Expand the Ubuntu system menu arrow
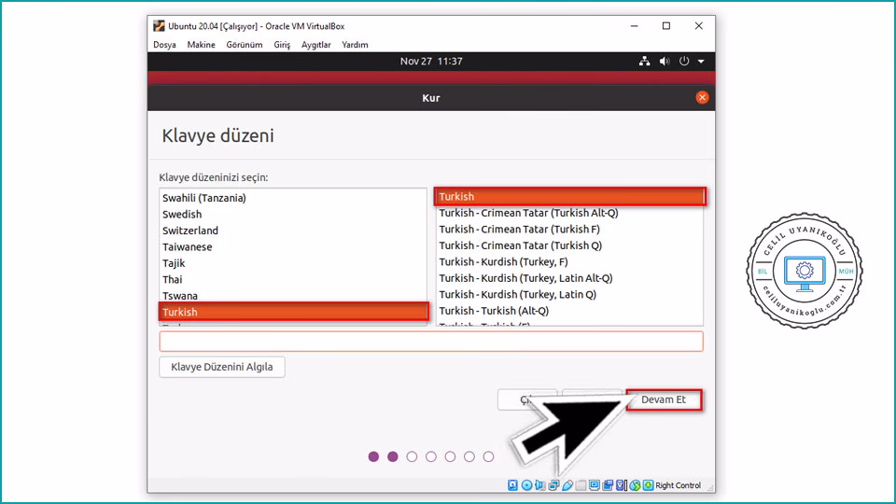896x504 pixels. (701, 62)
